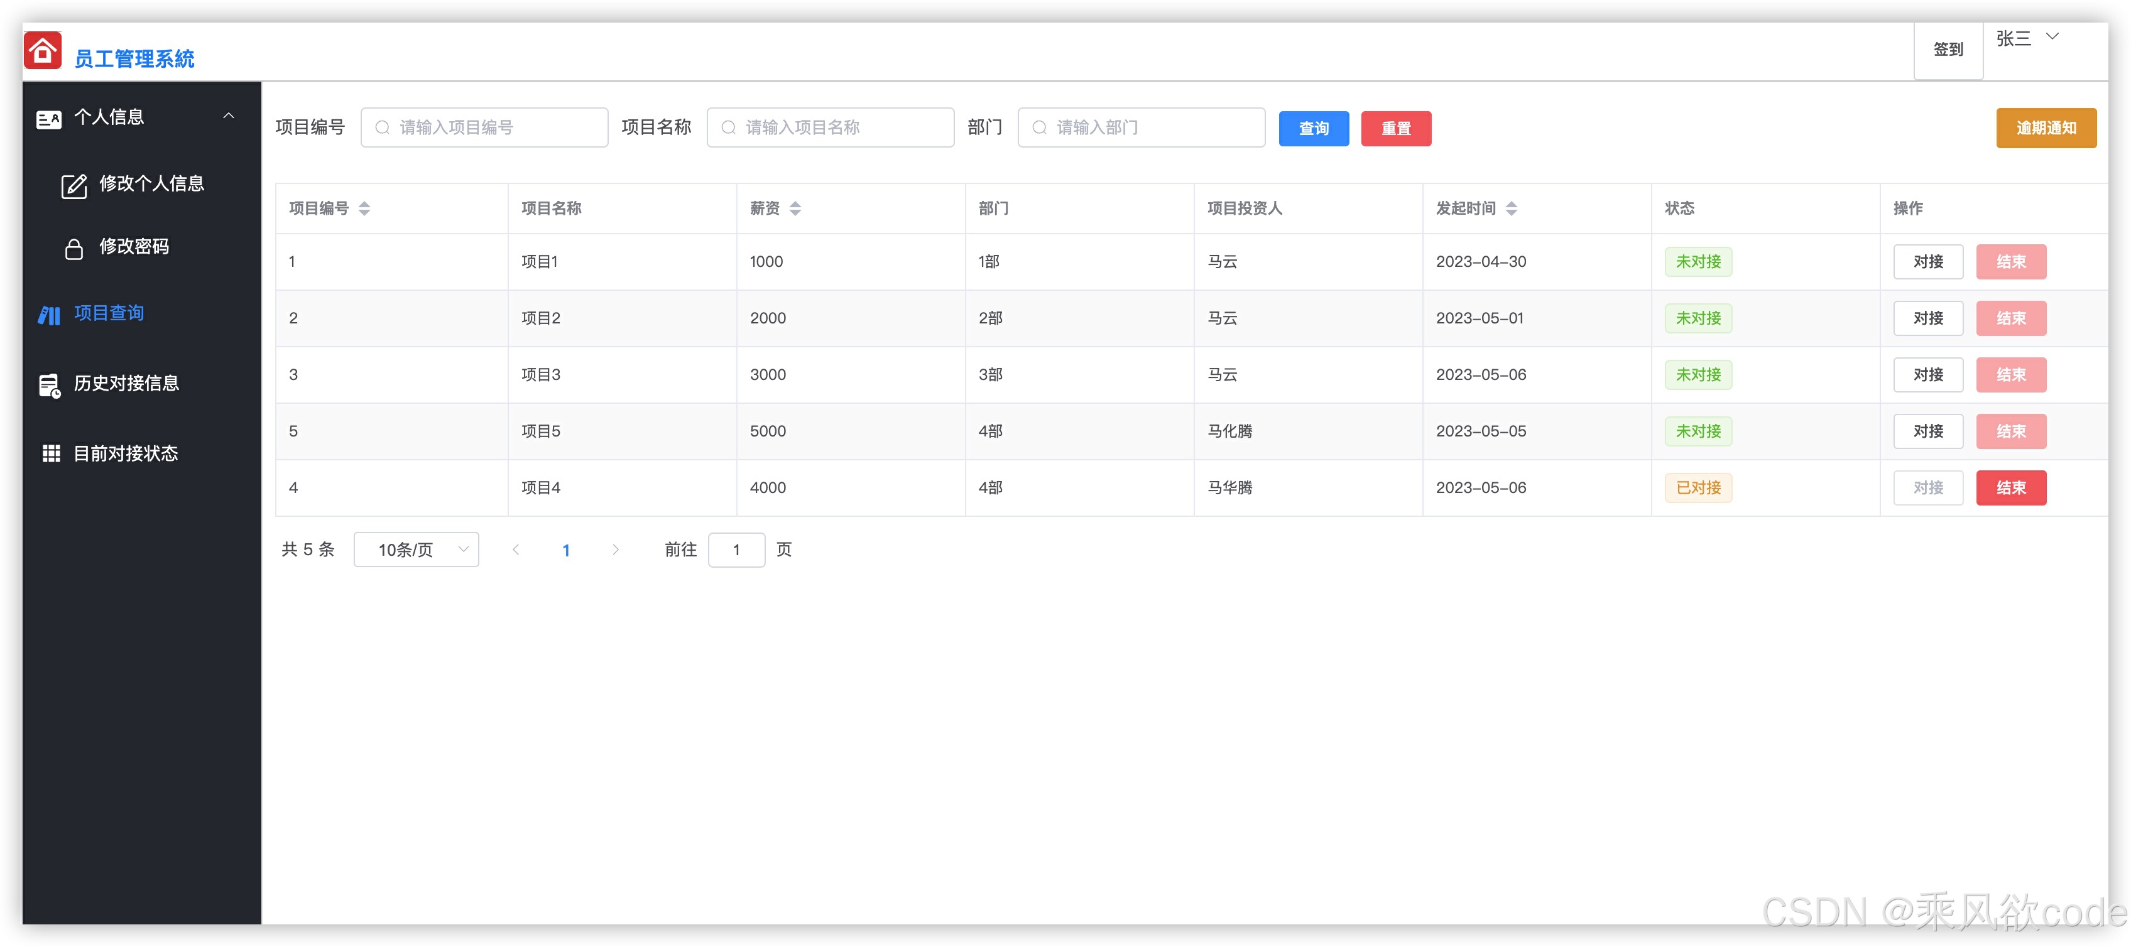Collapse the 个人信息 sidebar menu
Image resolution: width=2131 pixels, height=947 pixels.
[x=228, y=117]
